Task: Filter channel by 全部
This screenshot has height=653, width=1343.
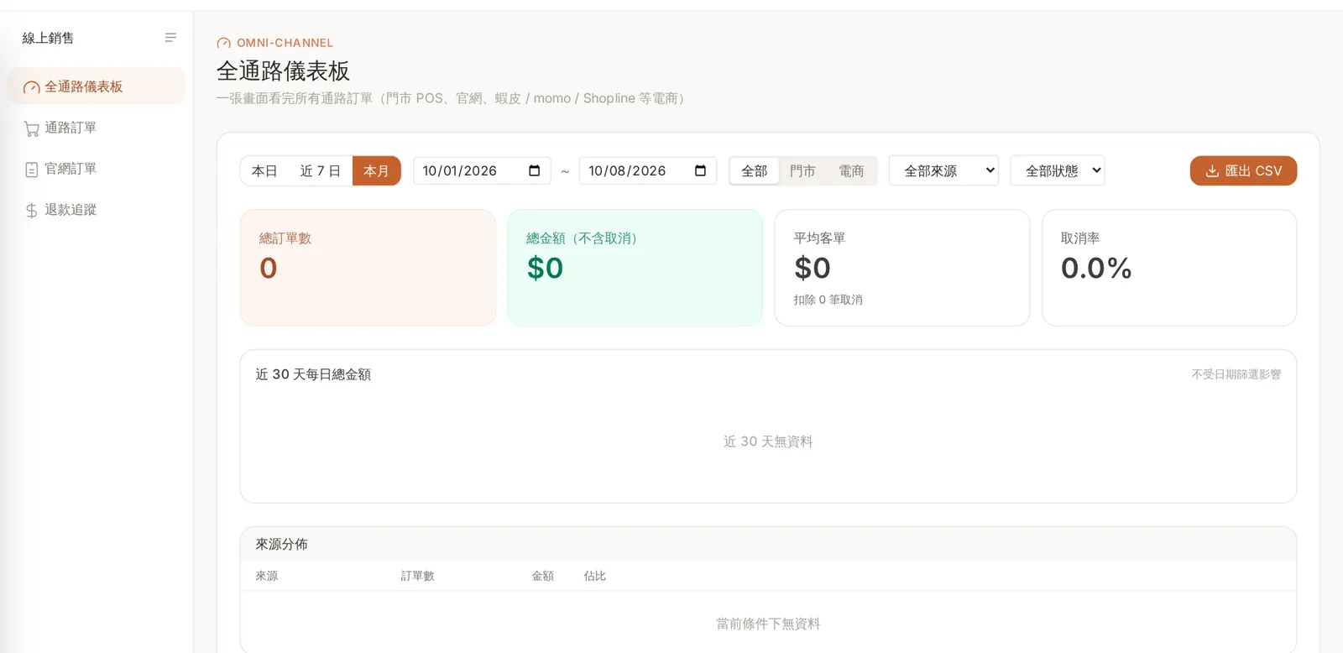Action: point(755,171)
